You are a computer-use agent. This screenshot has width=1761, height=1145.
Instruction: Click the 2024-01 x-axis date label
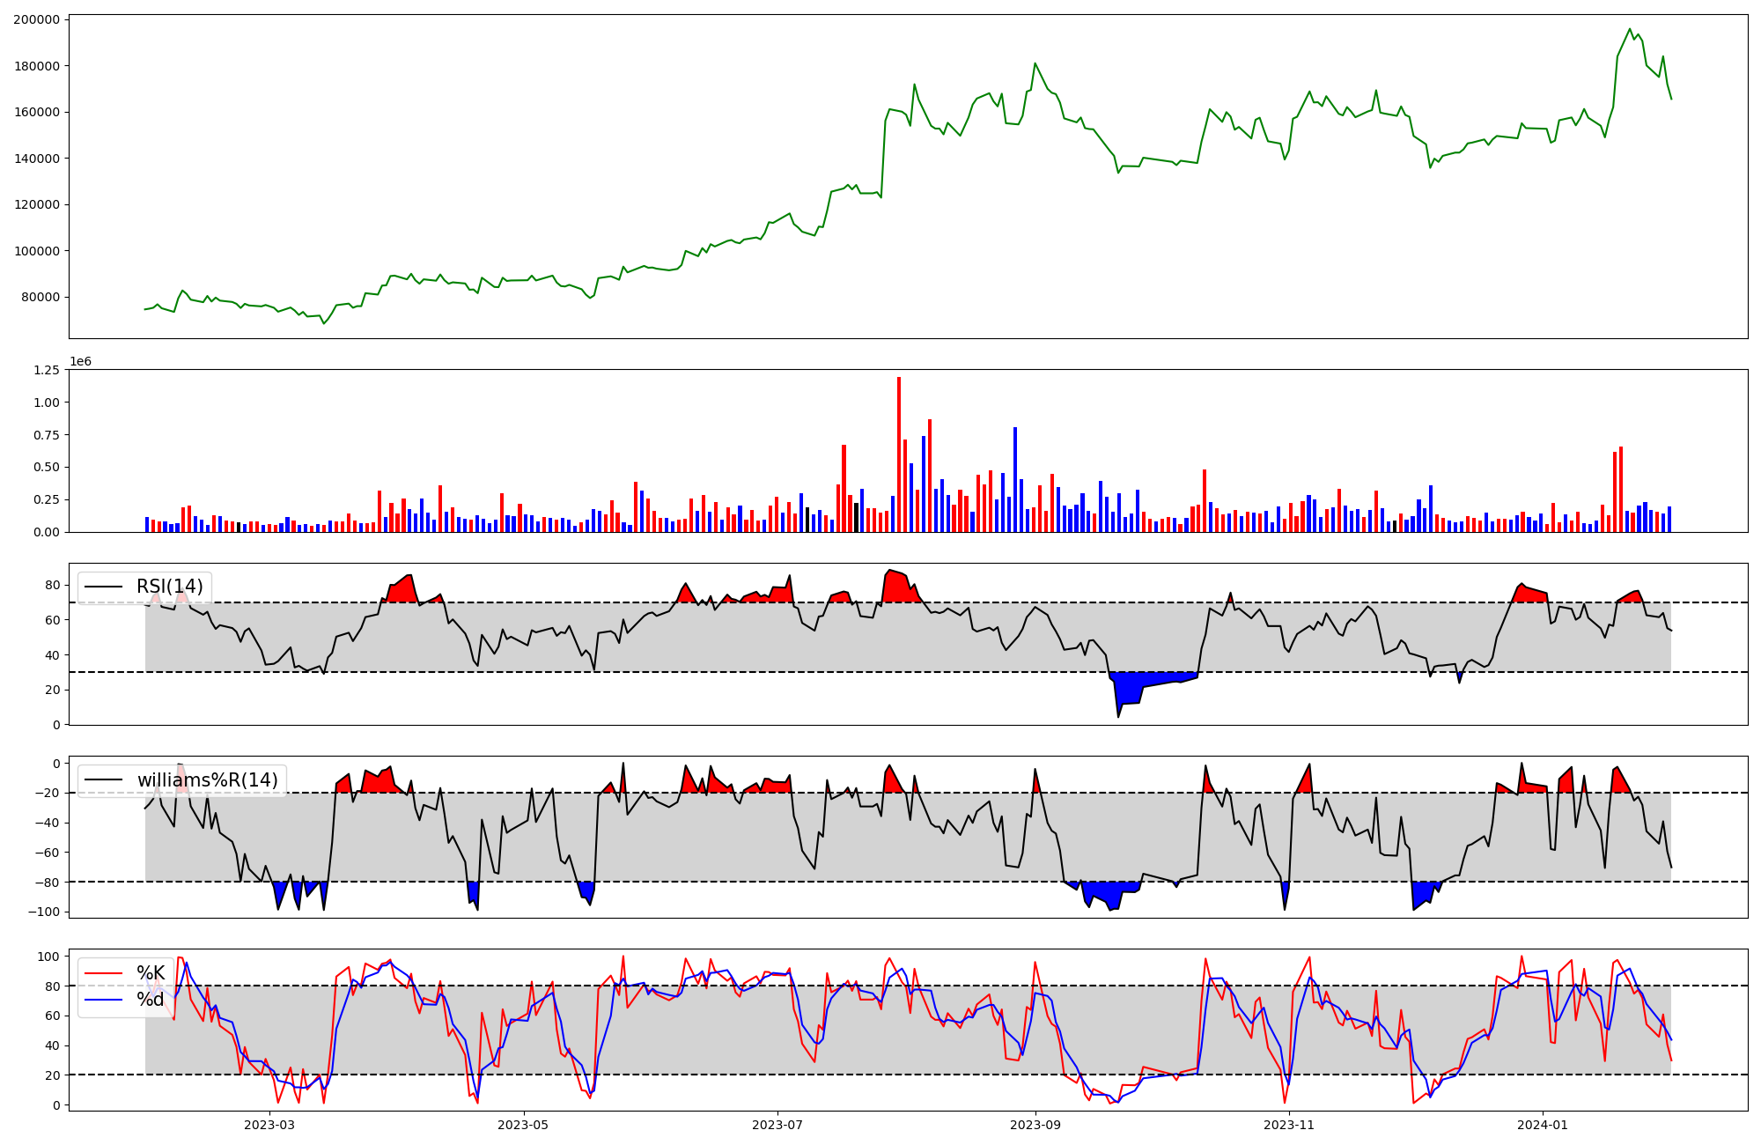click(x=1544, y=1125)
